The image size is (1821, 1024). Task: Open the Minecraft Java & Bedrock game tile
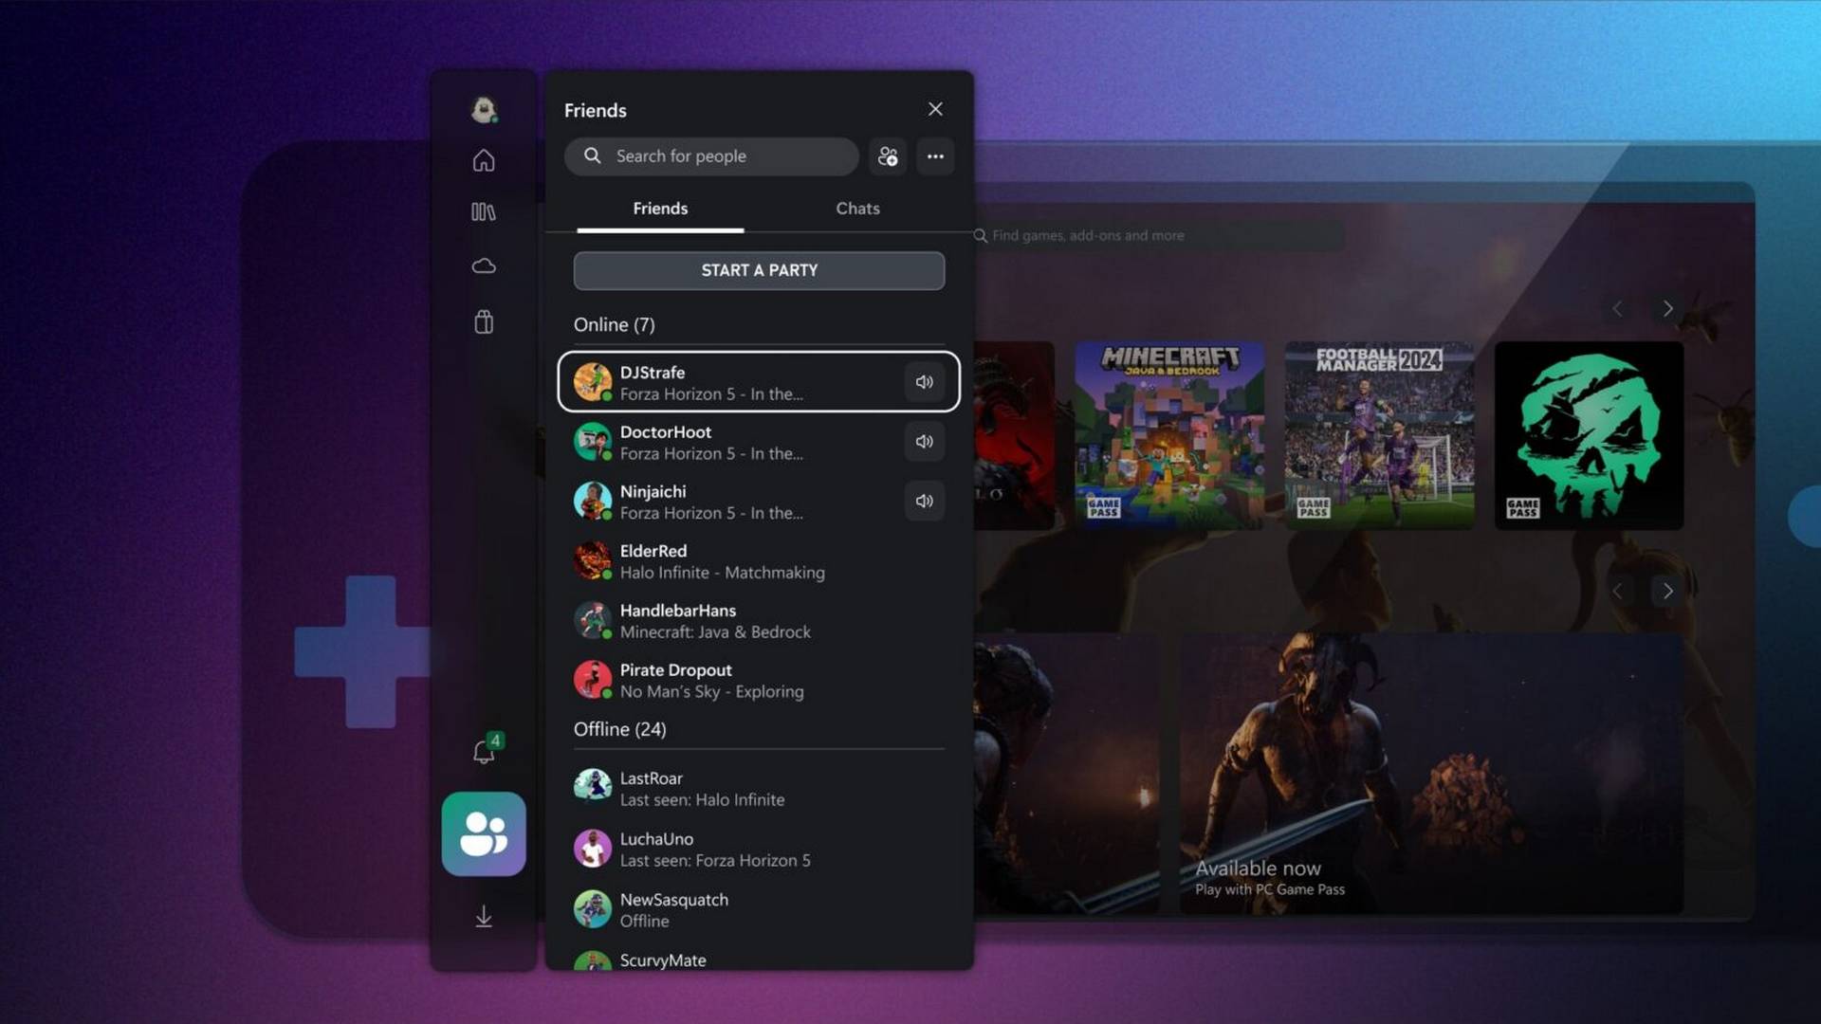click(x=1168, y=435)
